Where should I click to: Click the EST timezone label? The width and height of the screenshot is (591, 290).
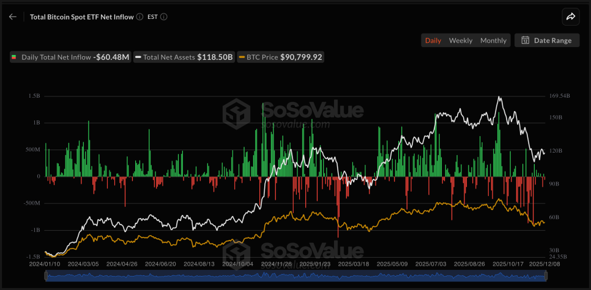(x=153, y=17)
